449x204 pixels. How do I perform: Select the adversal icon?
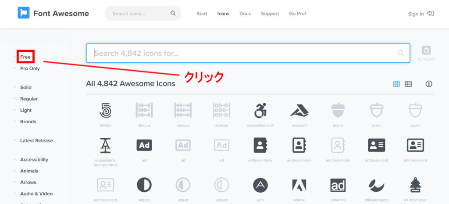338,185
